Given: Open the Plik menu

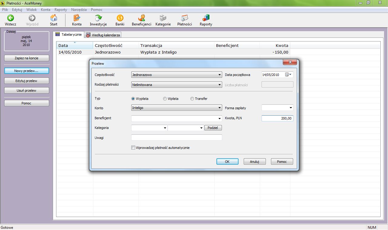Looking at the screenshot, I should click(x=5, y=10).
